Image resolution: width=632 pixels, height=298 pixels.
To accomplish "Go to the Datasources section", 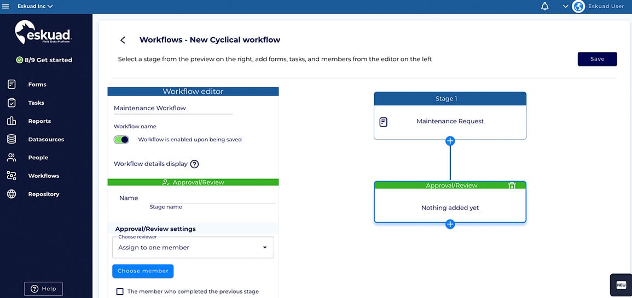I will point(46,140).
